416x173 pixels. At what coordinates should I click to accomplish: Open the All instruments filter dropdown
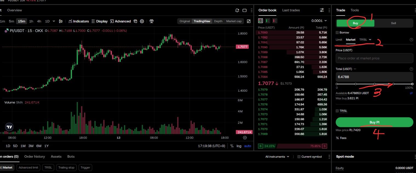pos(277,157)
